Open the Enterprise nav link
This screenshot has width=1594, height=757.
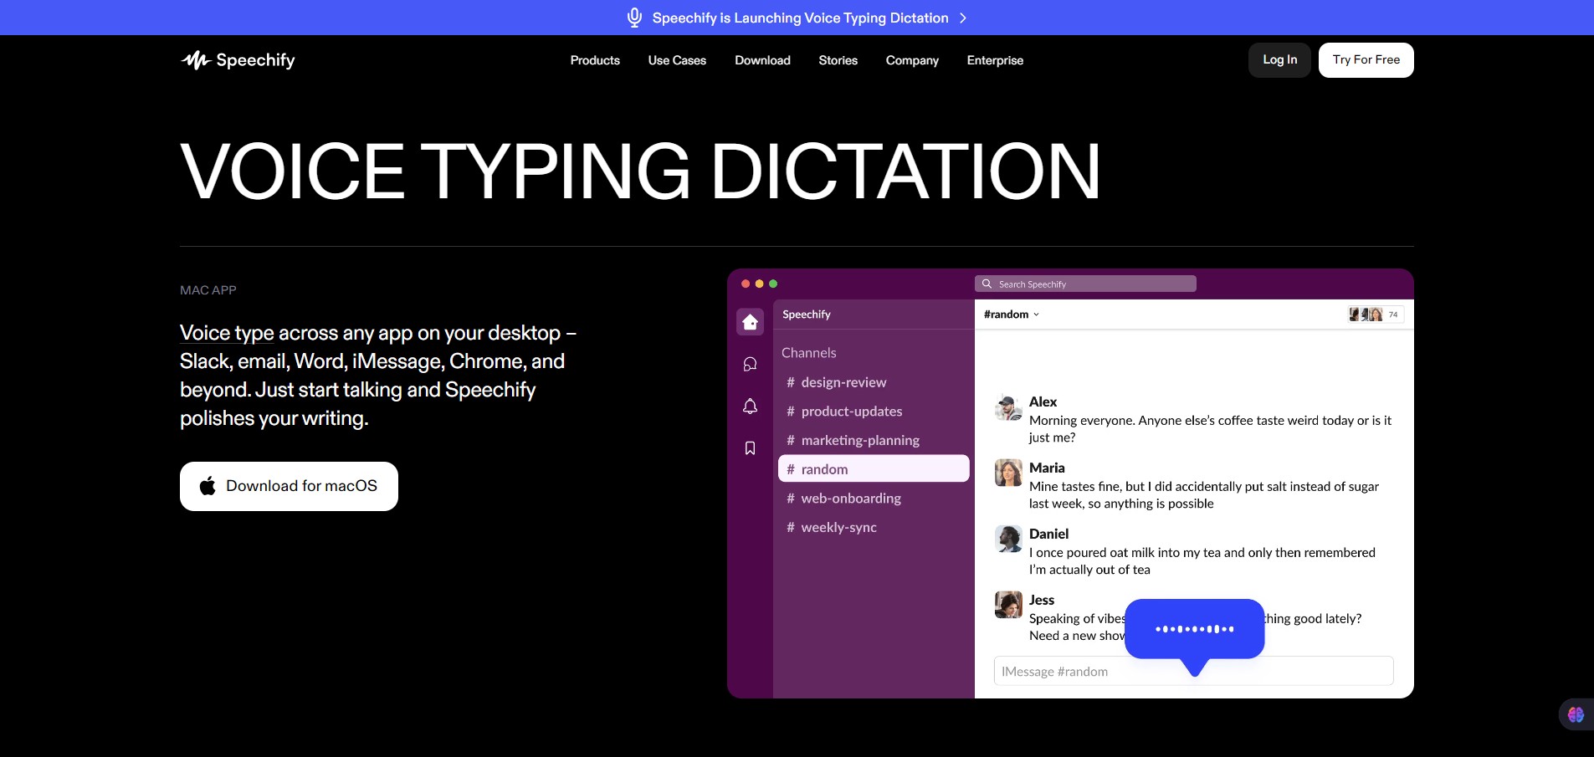(x=995, y=60)
